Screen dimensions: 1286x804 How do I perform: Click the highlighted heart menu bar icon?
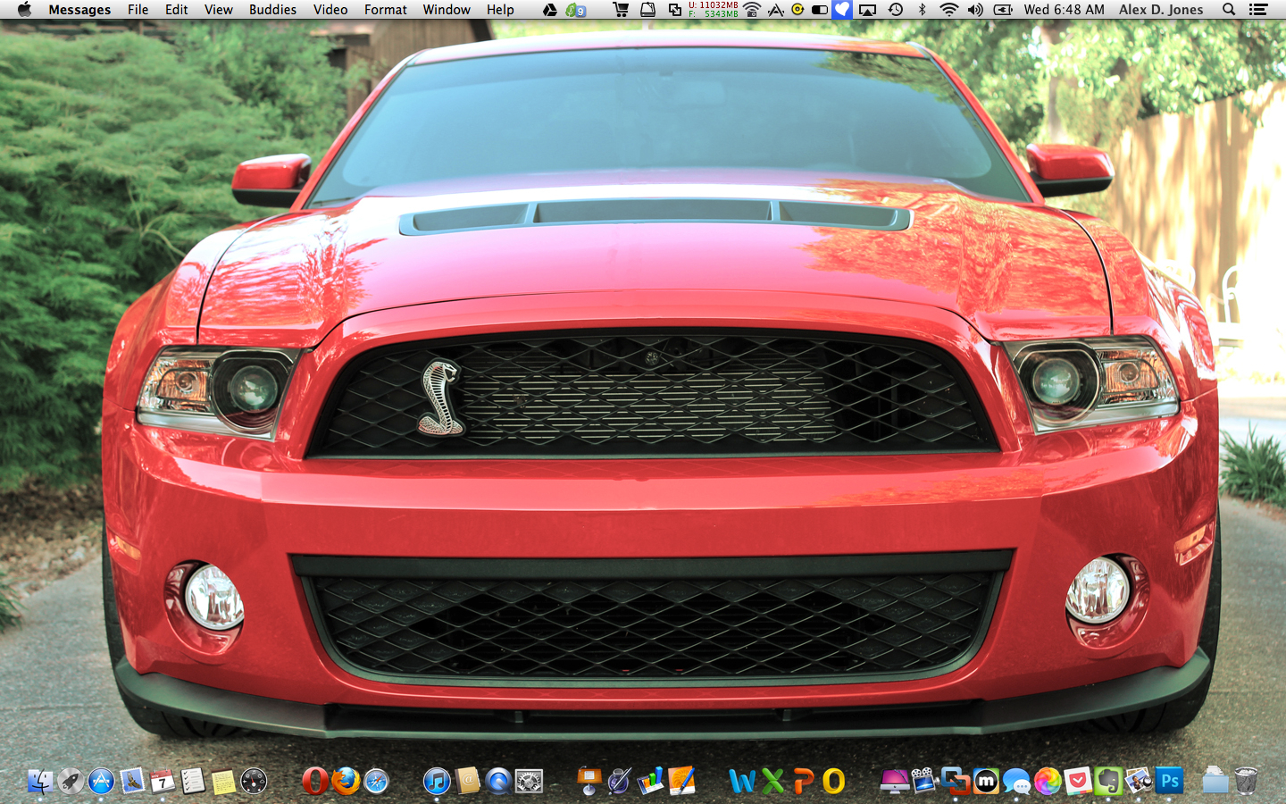842,10
